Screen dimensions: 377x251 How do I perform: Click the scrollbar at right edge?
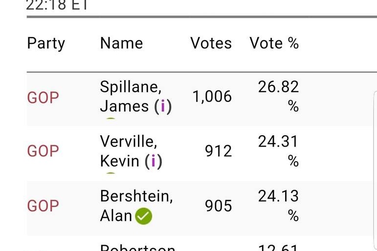pos(375,170)
